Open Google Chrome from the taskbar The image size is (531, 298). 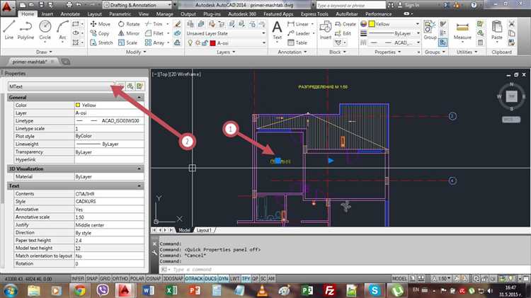tap(80, 290)
